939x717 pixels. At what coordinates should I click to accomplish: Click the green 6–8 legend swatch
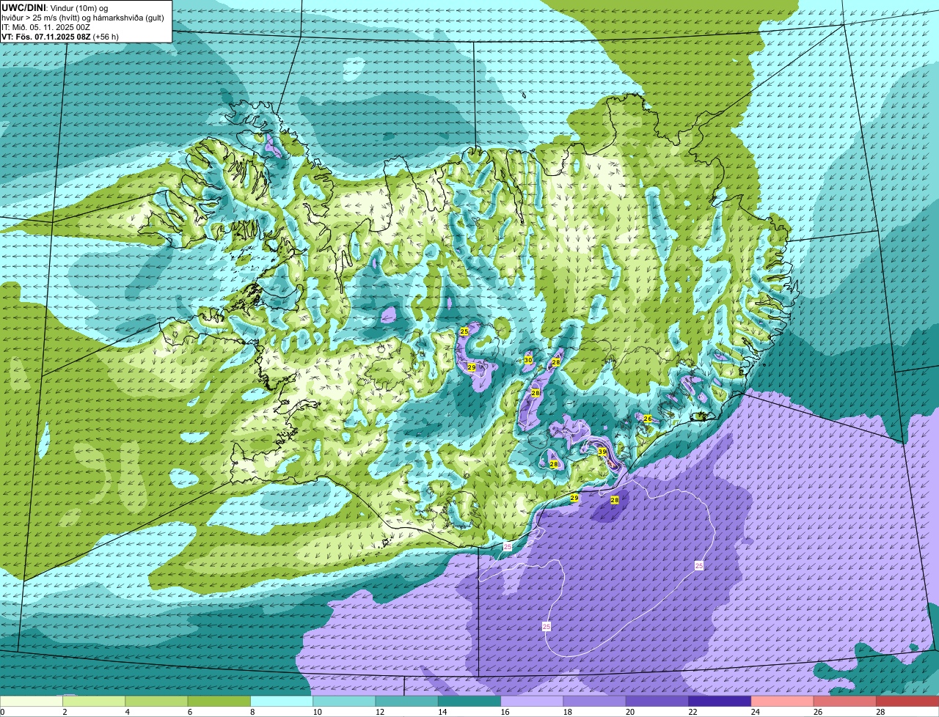(219, 701)
